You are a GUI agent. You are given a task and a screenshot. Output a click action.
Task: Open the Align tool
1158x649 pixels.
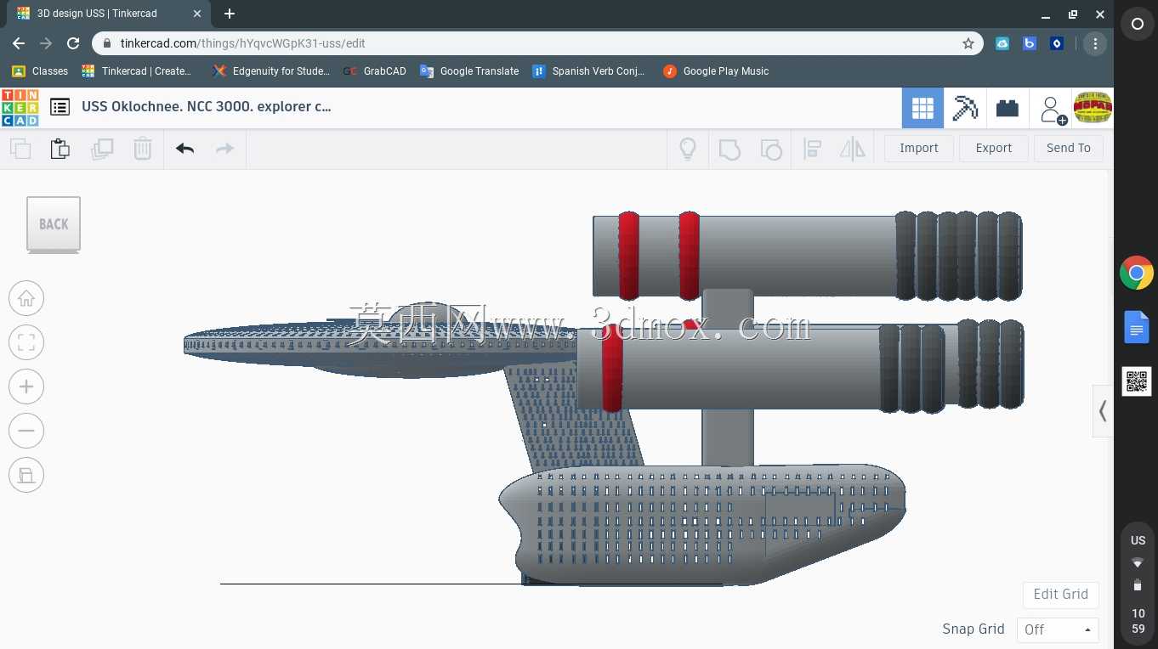click(812, 150)
